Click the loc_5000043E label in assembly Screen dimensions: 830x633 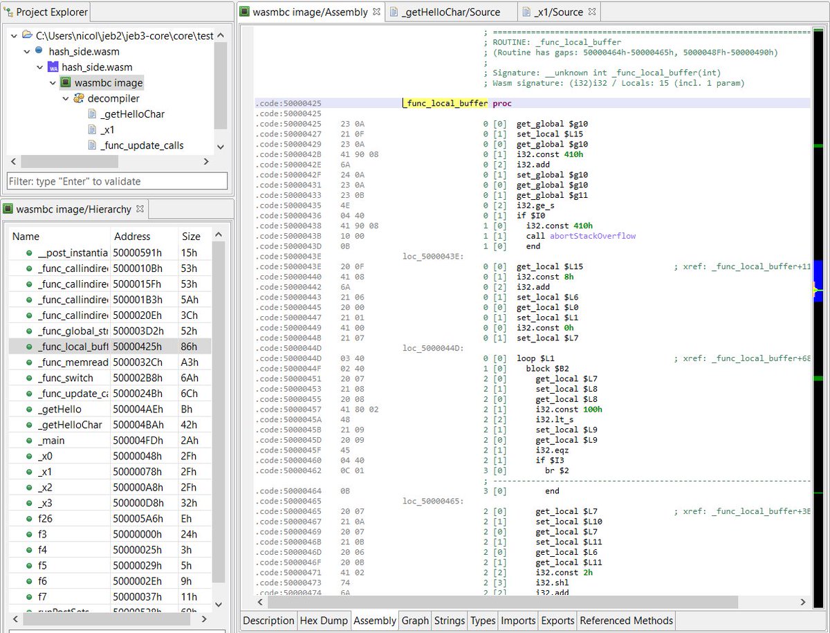(434, 256)
